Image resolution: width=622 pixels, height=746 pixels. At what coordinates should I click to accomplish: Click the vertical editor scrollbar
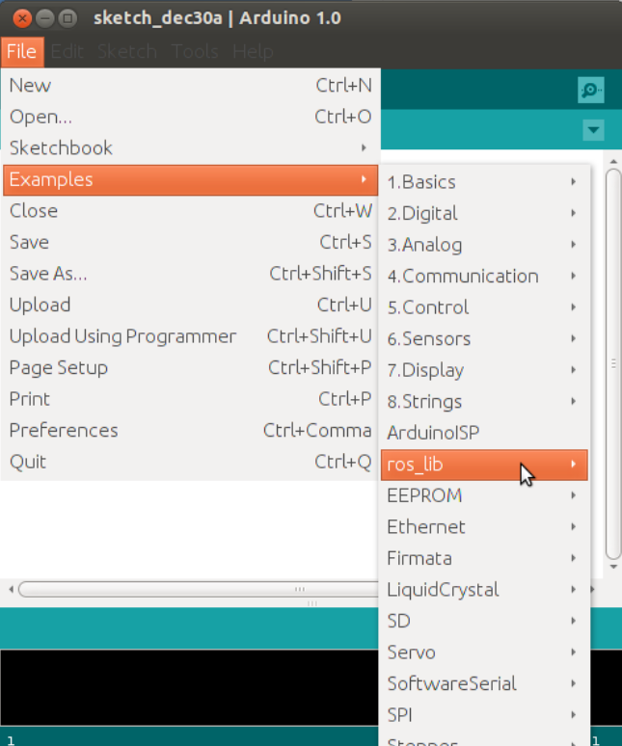tap(613, 366)
